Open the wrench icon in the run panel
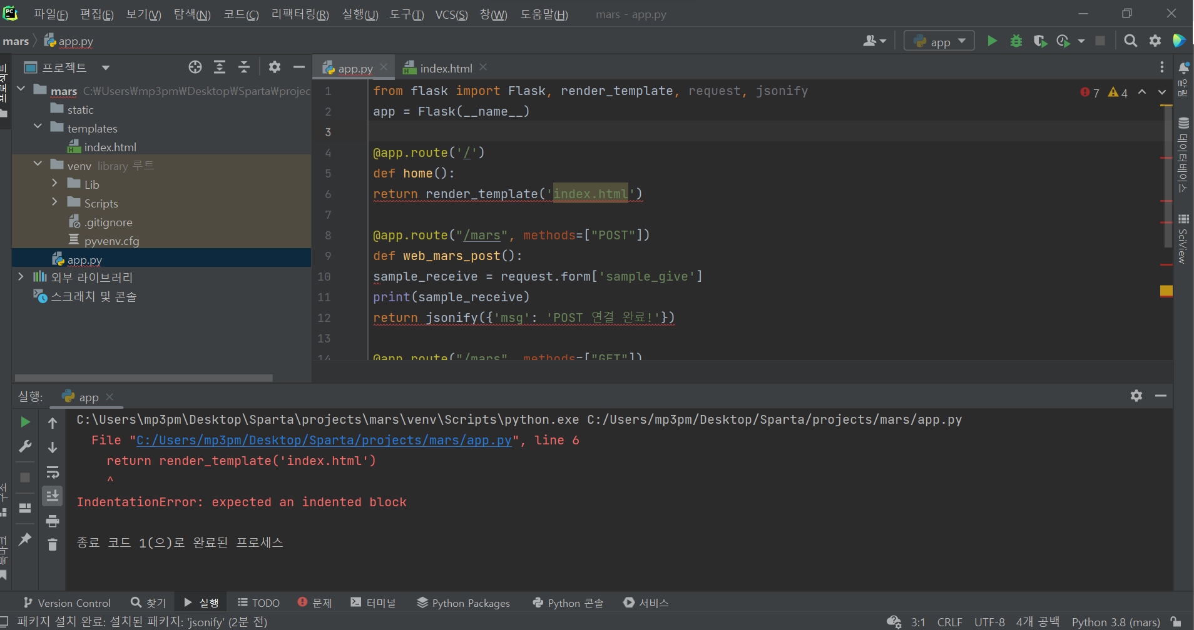 (25, 447)
